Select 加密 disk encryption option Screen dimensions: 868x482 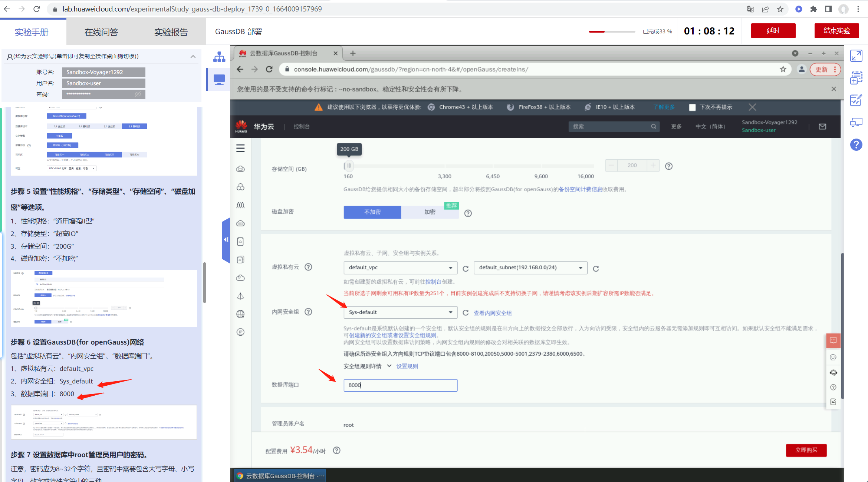[430, 212]
